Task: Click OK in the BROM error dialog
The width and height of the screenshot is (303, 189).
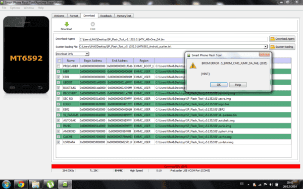Action: click(219, 85)
